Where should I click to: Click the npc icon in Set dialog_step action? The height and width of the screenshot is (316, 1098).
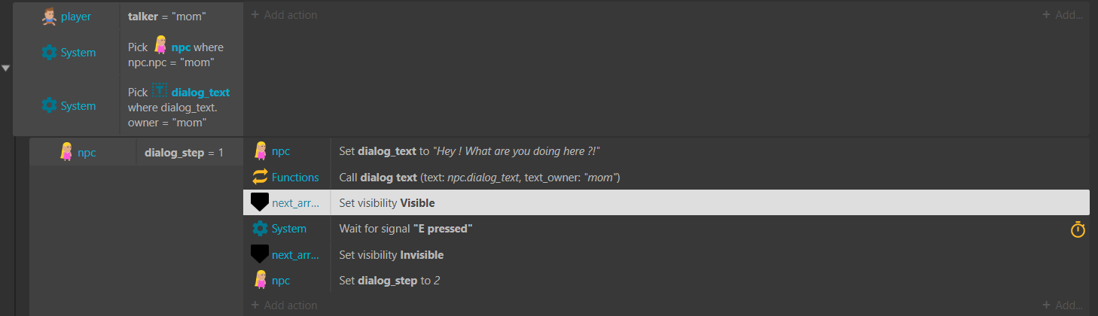[261, 280]
